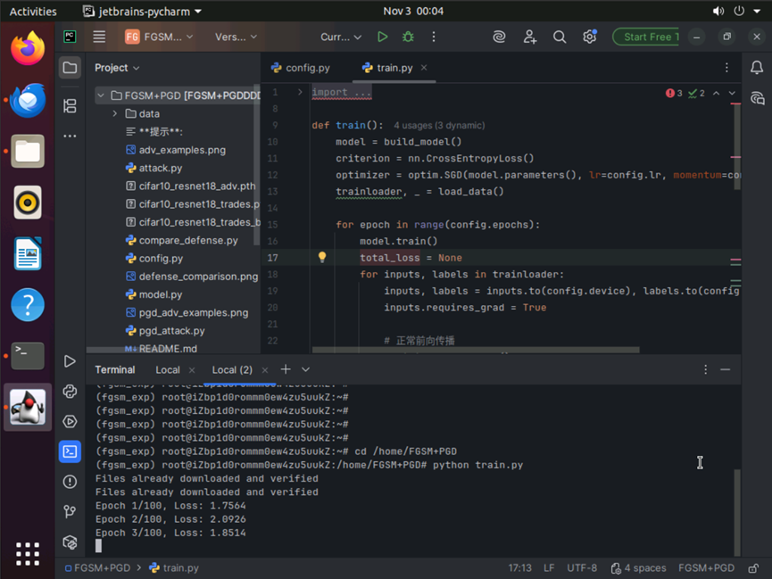
Task: Open attack.py from the project tree
Action: [x=161, y=168]
